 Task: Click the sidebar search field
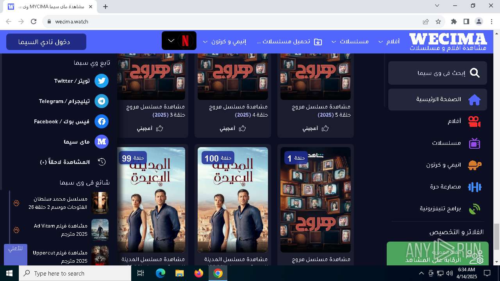(437, 73)
